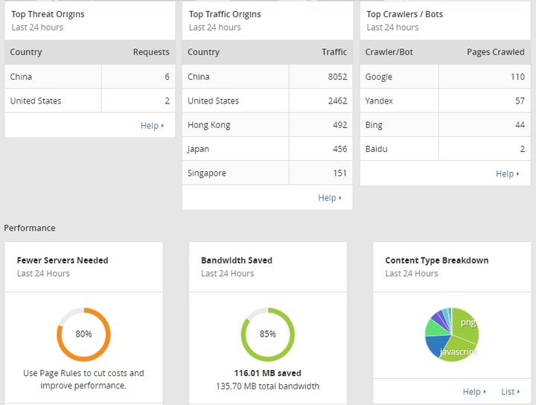536x405 pixels.
Task: Select the javascript slice of pie chart
Action: [x=456, y=351]
